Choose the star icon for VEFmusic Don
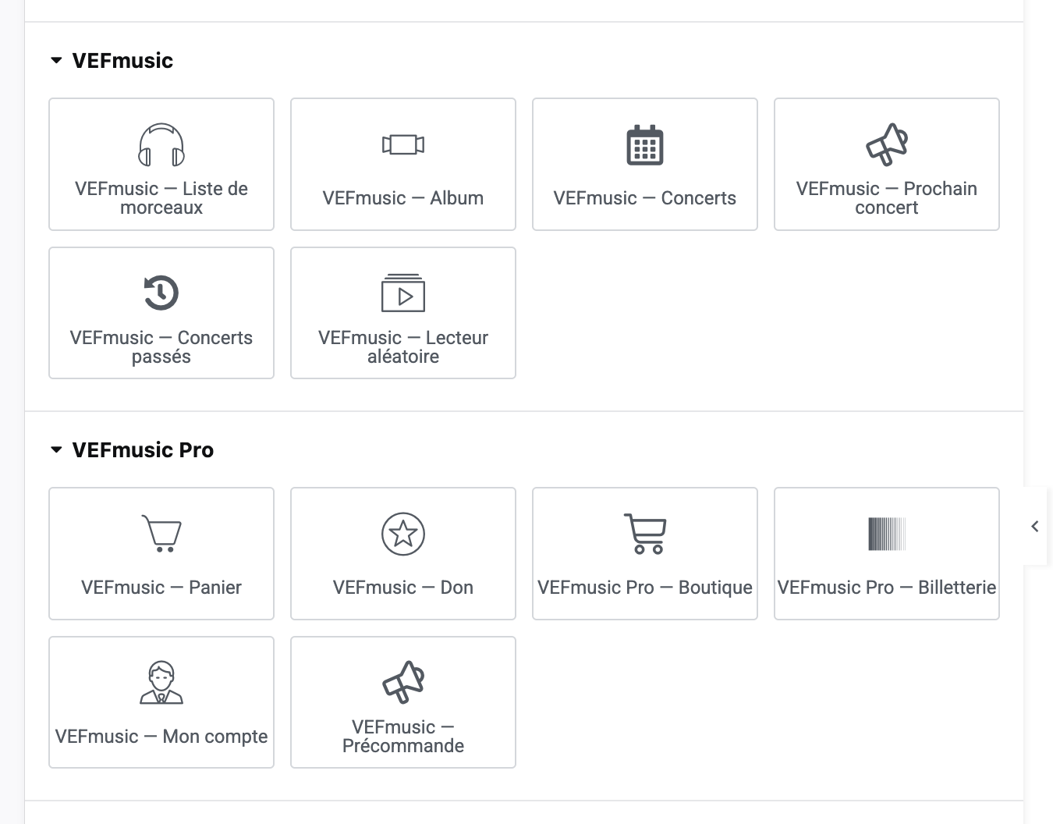The width and height of the screenshot is (1053, 824). coord(403,534)
